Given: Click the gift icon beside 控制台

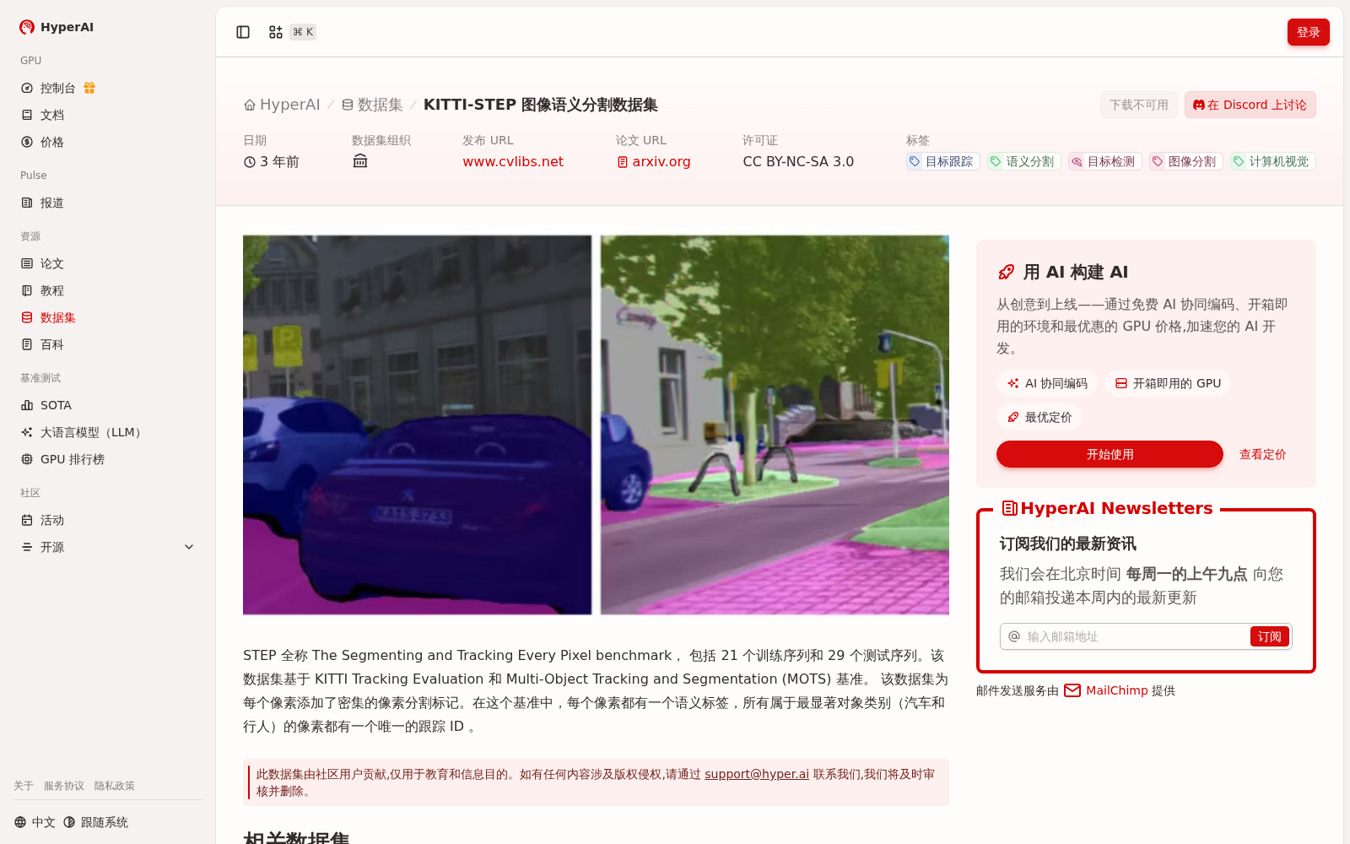Looking at the screenshot, I should coord(89,88).
